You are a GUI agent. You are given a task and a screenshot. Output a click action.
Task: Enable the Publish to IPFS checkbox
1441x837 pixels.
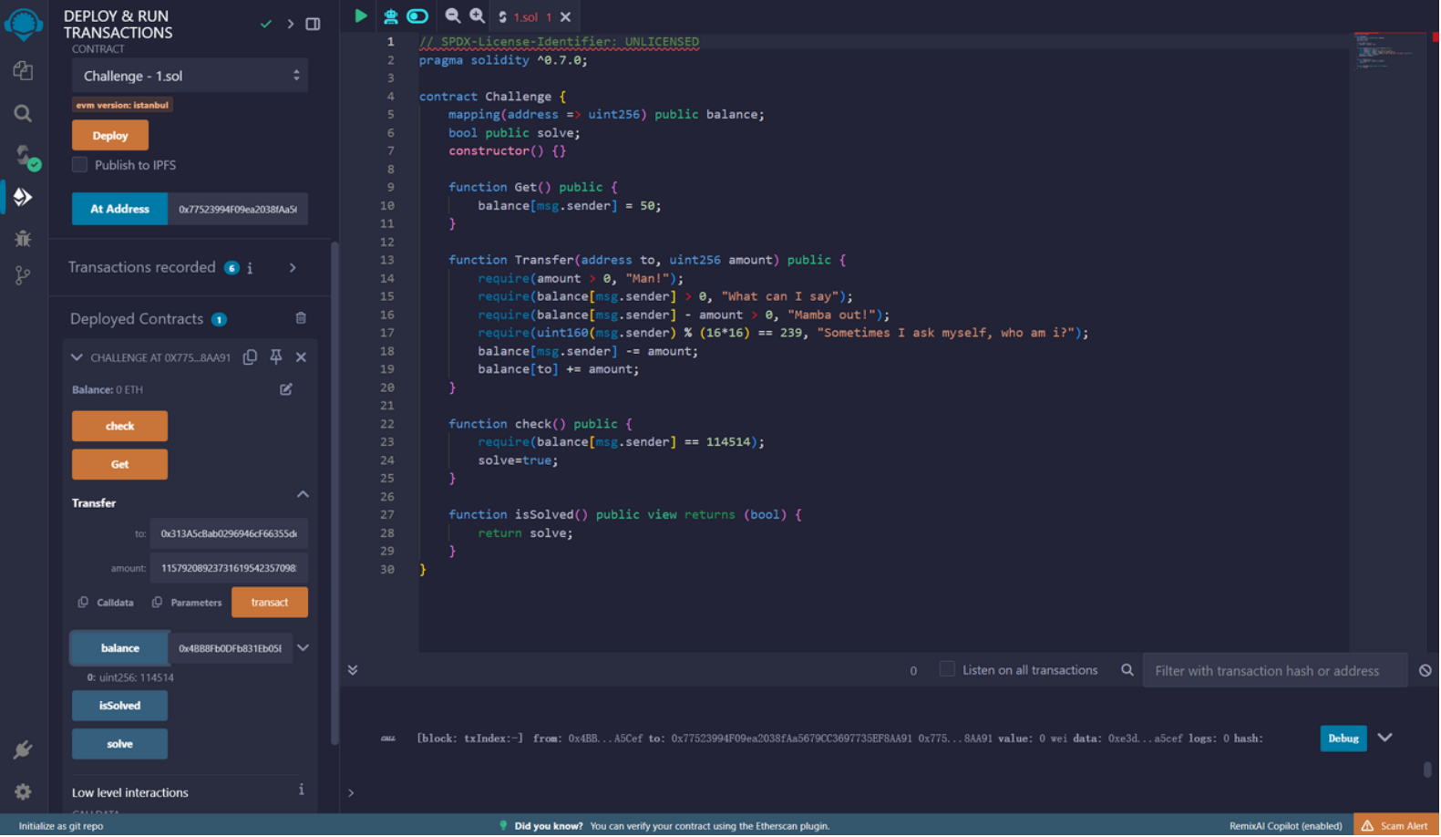80,165
